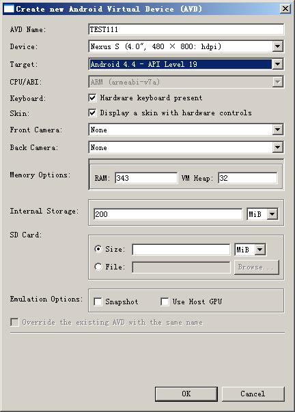Screen dimensions: 295x412
Task: Close the Create new AVD dialog
Action: pos(285,9)
